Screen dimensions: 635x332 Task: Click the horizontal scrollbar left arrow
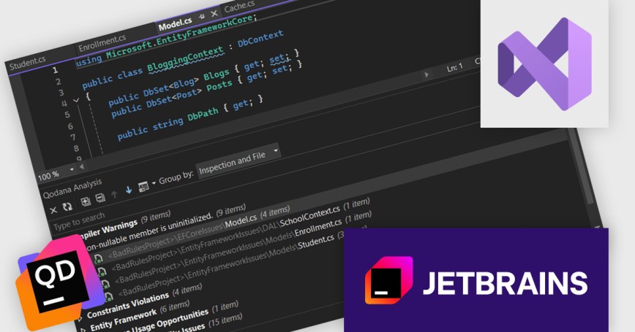pos(82,166)
